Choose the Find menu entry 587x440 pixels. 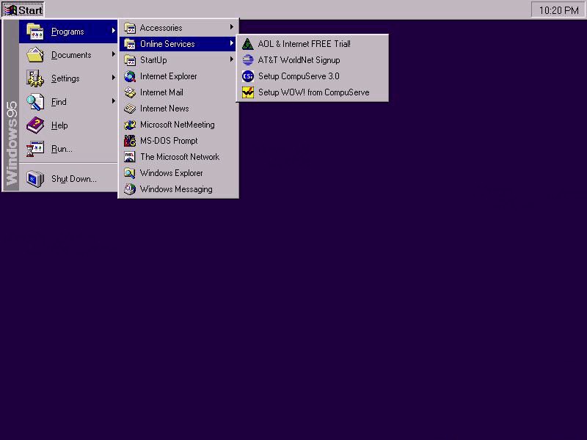pos(68,102)
